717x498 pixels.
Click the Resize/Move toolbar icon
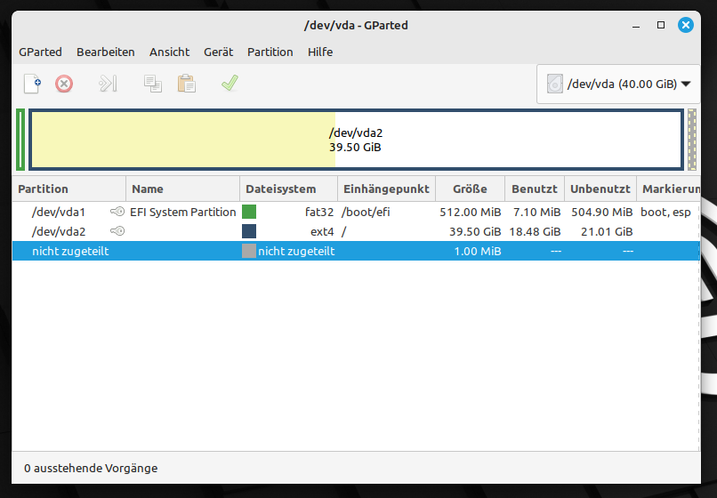point(108,84)
